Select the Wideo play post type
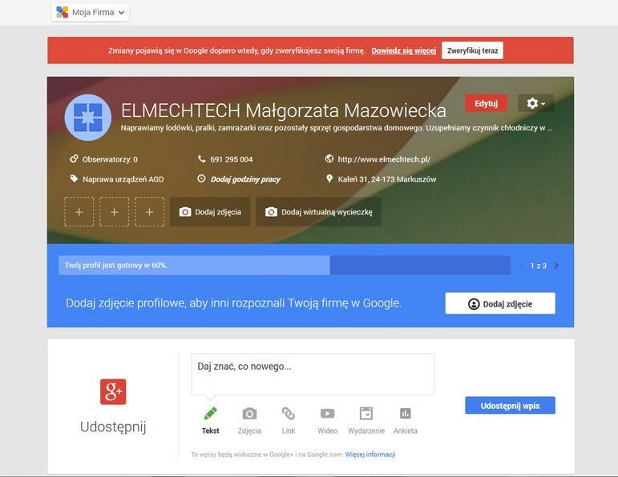This screenshot has height=477, width=618. [327, 421]
